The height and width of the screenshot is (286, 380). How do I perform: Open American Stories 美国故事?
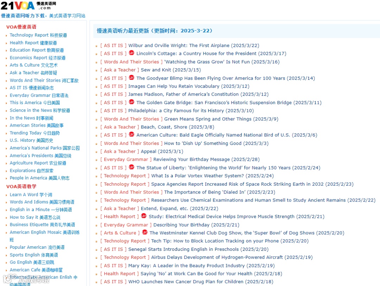coord(37,125)
